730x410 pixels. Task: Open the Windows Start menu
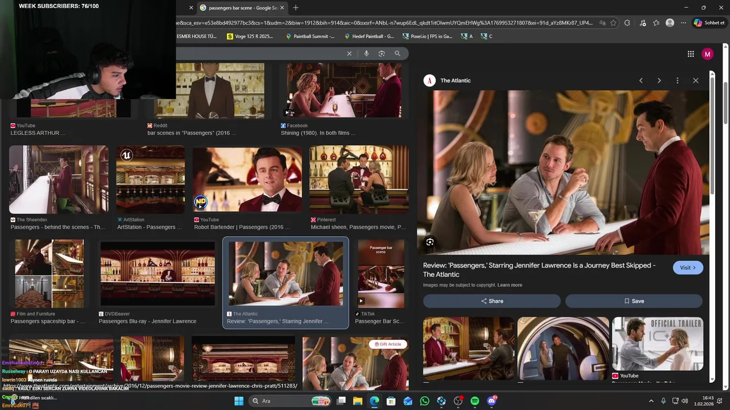[238, 401]
